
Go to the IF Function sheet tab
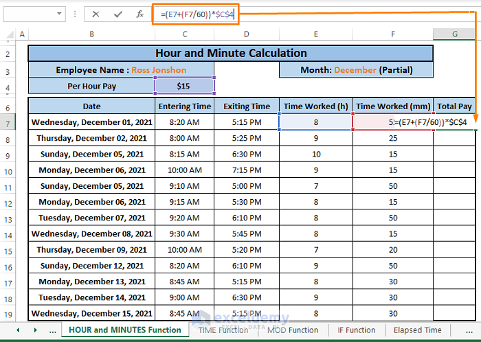[x=357, y=330]
